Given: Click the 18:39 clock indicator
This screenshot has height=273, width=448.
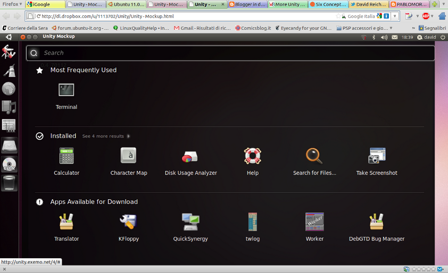Looking at the screenshot, I should pyautogui.click(x=407, y=37).
